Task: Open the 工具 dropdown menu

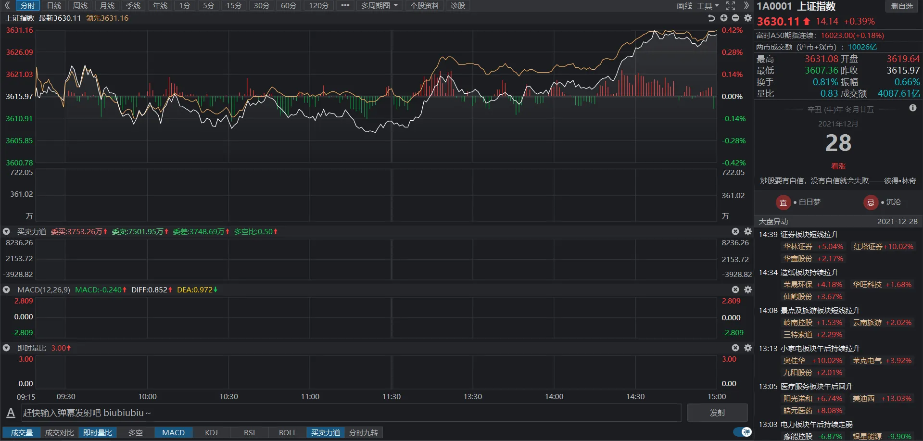Action: point(708,6)
